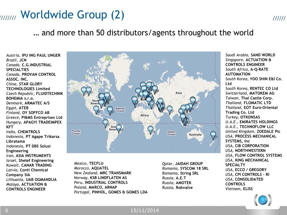Image resolution: width=287 pixels, height=215 pixels.
Task: Click 'Iran, ASIA INSTRUMENTS' entry
Action: point(29,156)
